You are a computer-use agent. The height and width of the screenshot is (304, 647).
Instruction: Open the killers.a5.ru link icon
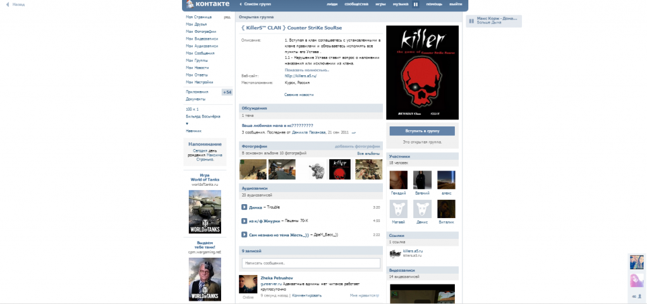[x=394, y=253]
